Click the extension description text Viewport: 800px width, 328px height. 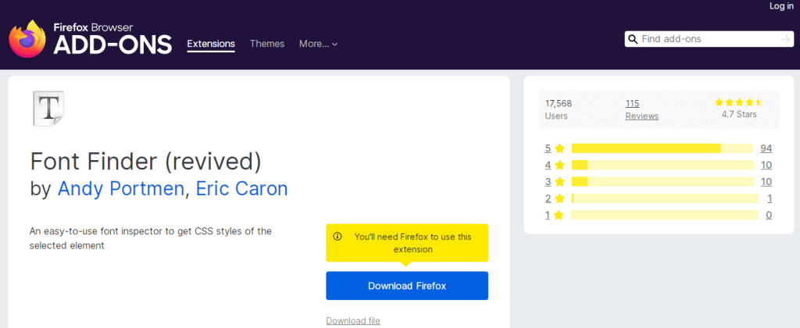[x=151, y=238]
